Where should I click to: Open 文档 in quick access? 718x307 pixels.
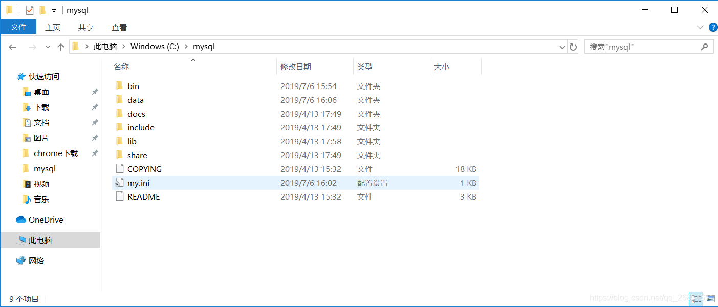click(x=41, y=122)
